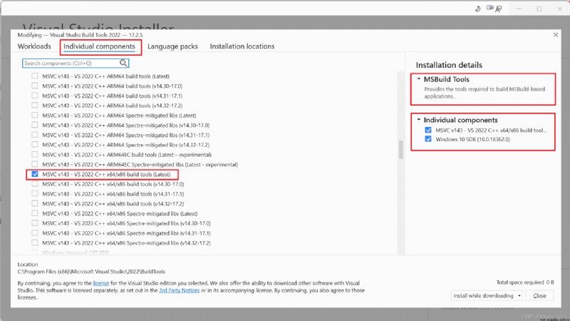Check ARM64 build tools (v14.31-17.1)
This screenshot has height=321, width=570.
34,96
